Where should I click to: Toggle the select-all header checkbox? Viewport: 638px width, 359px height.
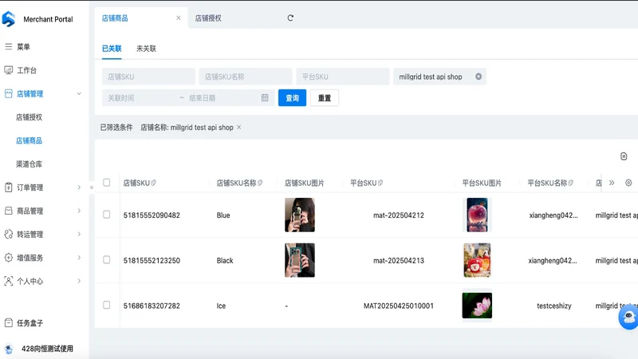click(x=107, y=183)
